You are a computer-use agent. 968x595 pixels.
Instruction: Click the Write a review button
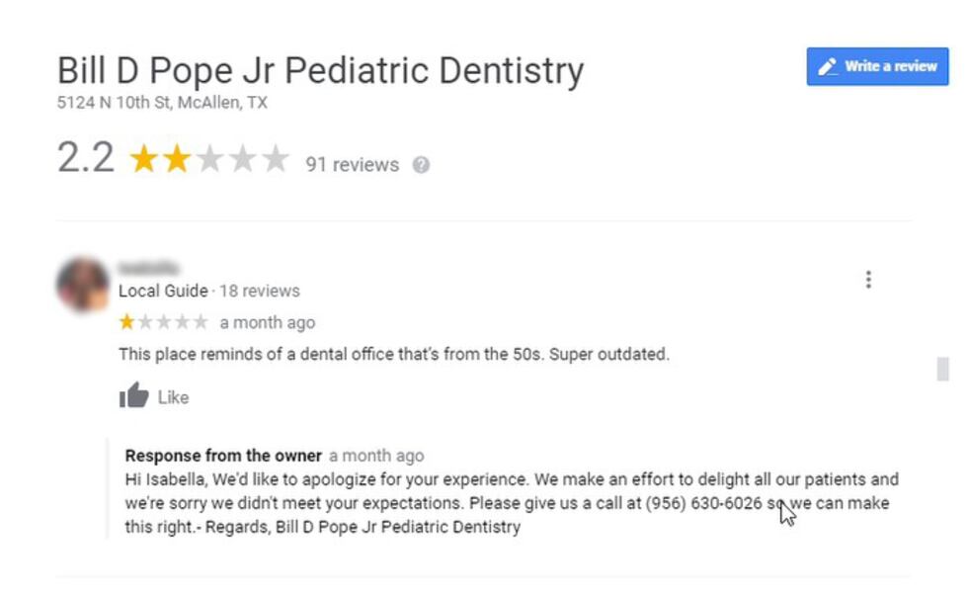click(876, 66)
